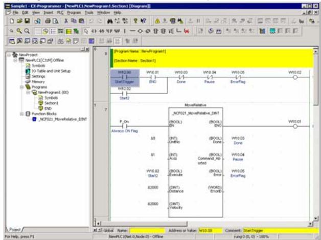
Task: Toggle the show comments toolbar button
Action: (45, 31)
